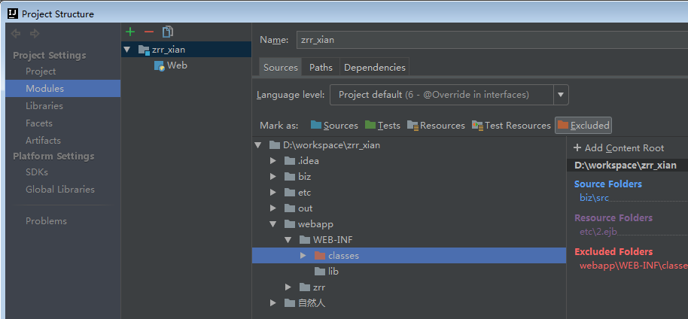This screenshot has width=688, height=319.
Task: Mark folder as Sources
Action: (334, 126)
